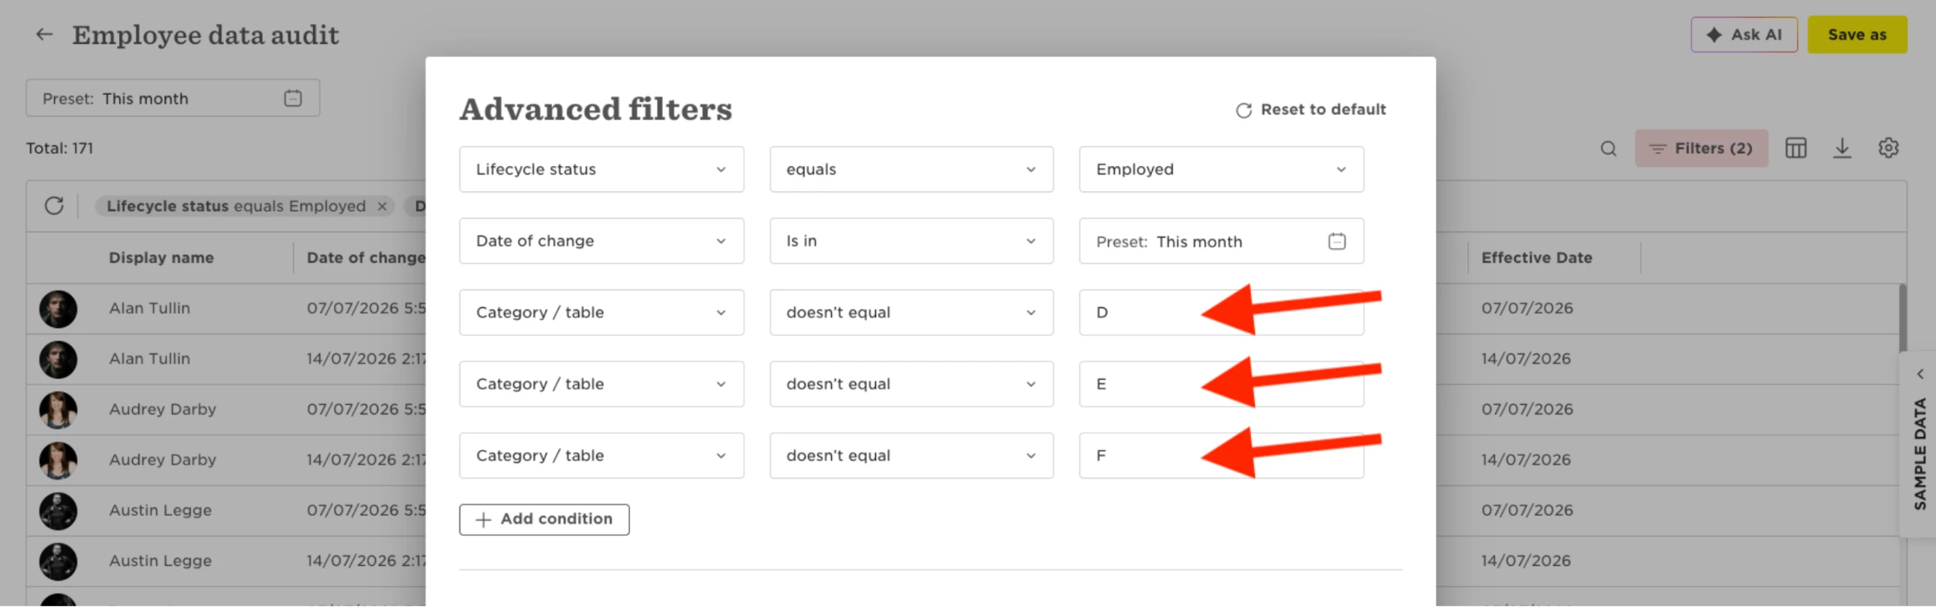The image size is (1936, 607).
Task: Click the calendar icon in top-left preset field
Action: pyautogui.click(x=293, y=99)
